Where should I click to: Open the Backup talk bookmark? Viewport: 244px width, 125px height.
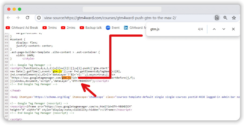click(x=91, y=28)
